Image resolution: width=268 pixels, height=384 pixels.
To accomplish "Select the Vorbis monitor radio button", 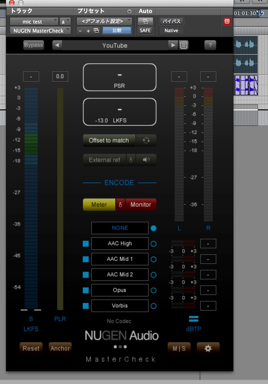I will [x=153, y=306].
